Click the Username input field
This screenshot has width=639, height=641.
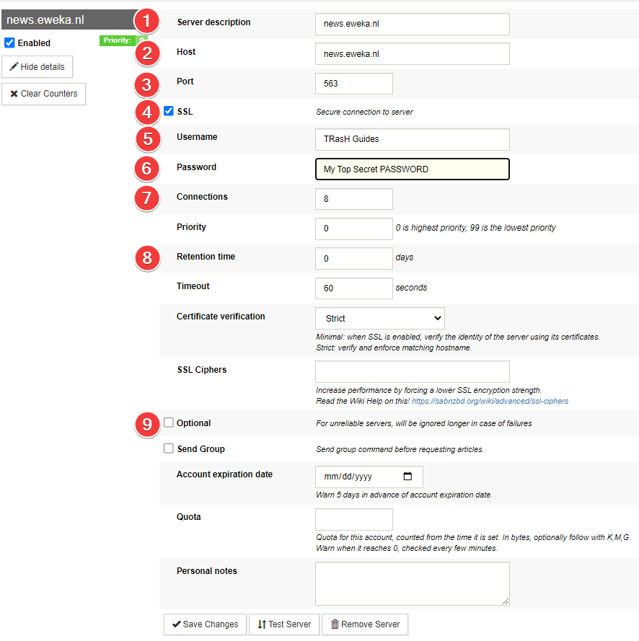(412, 139)
